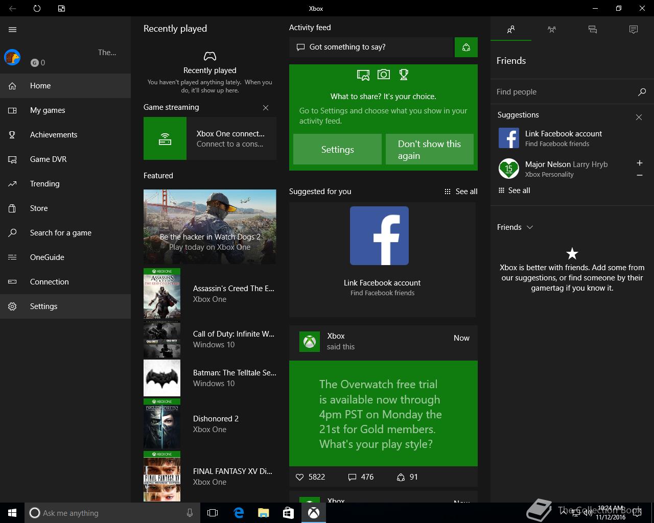Switch to the Parties tab icon

tap(552, 30)
